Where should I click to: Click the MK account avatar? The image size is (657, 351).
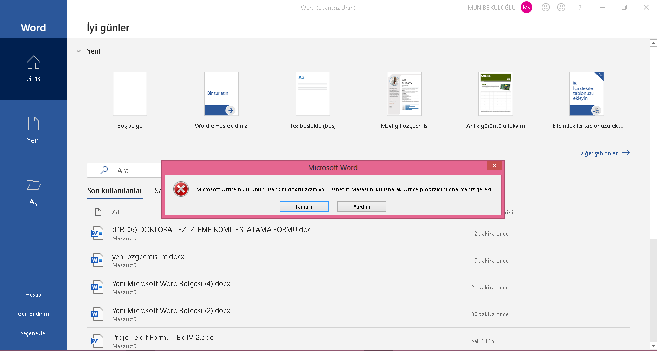(527, 7)
